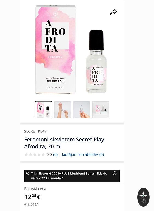Open the (0) reviews count link
154x211 pixels.
pos(55,154)
